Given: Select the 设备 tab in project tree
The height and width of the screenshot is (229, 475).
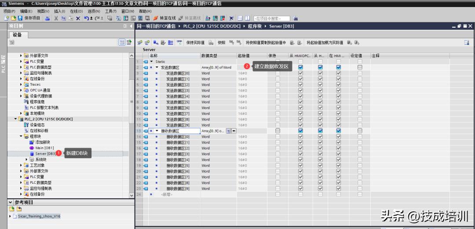Looking at the screenshot, I should click(x=18, y=35).
